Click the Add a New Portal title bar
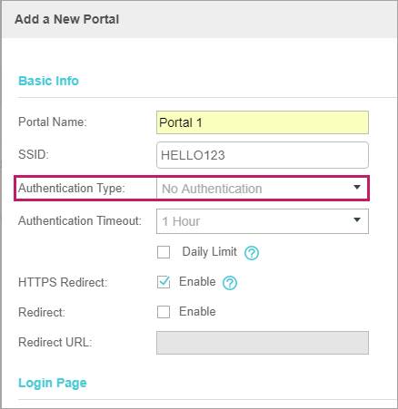Image resolution: width=398 pixels, height=409 pixels. [x=200, y=19]
